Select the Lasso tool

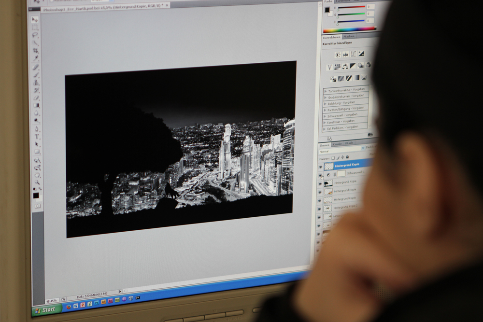[35, 35]
